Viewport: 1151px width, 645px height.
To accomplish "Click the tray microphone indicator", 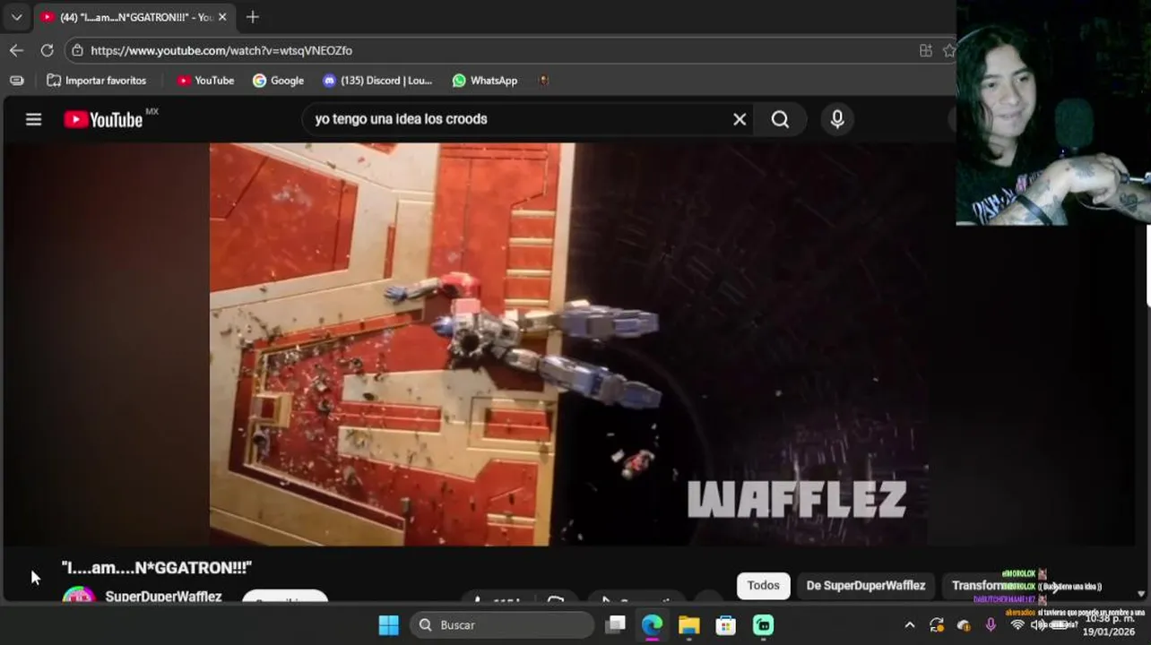I will click(991, 625).
